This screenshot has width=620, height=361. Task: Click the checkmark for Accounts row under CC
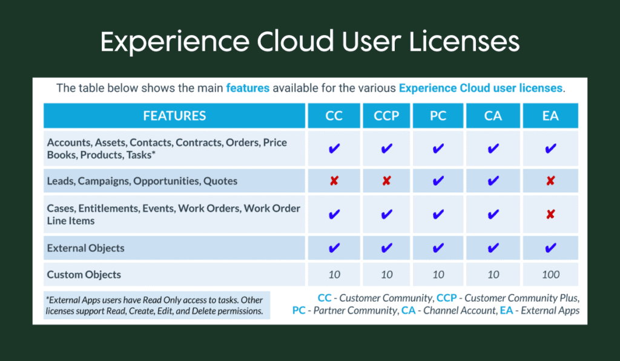click(x=334, y=149)
